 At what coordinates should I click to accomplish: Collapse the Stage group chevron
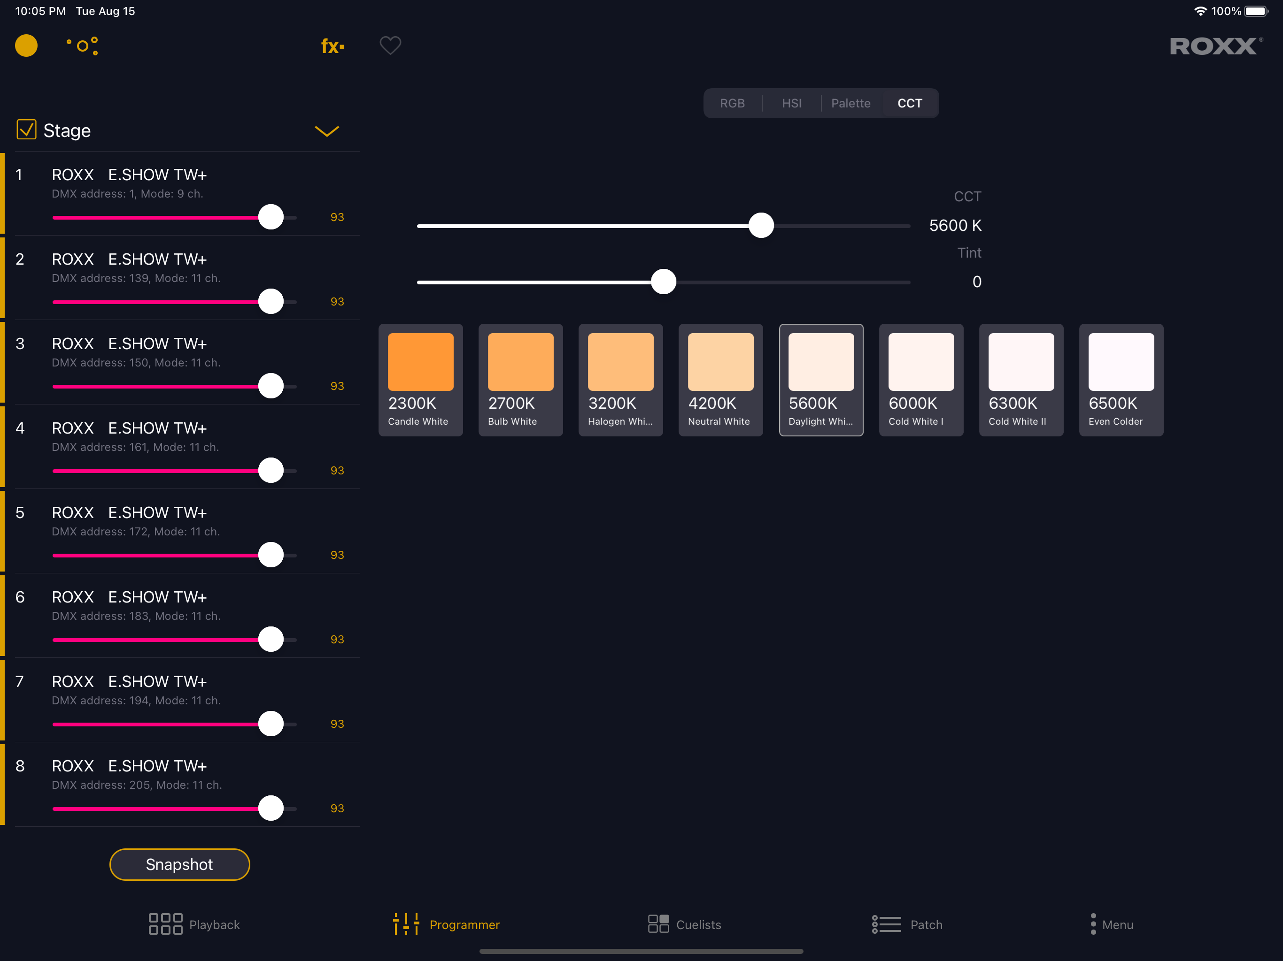pyautogui.click(x=326, y=131)
